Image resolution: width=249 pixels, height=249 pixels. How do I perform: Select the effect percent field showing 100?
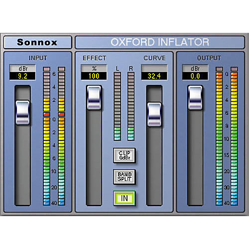pyautogui.click(x=94, y=76)
